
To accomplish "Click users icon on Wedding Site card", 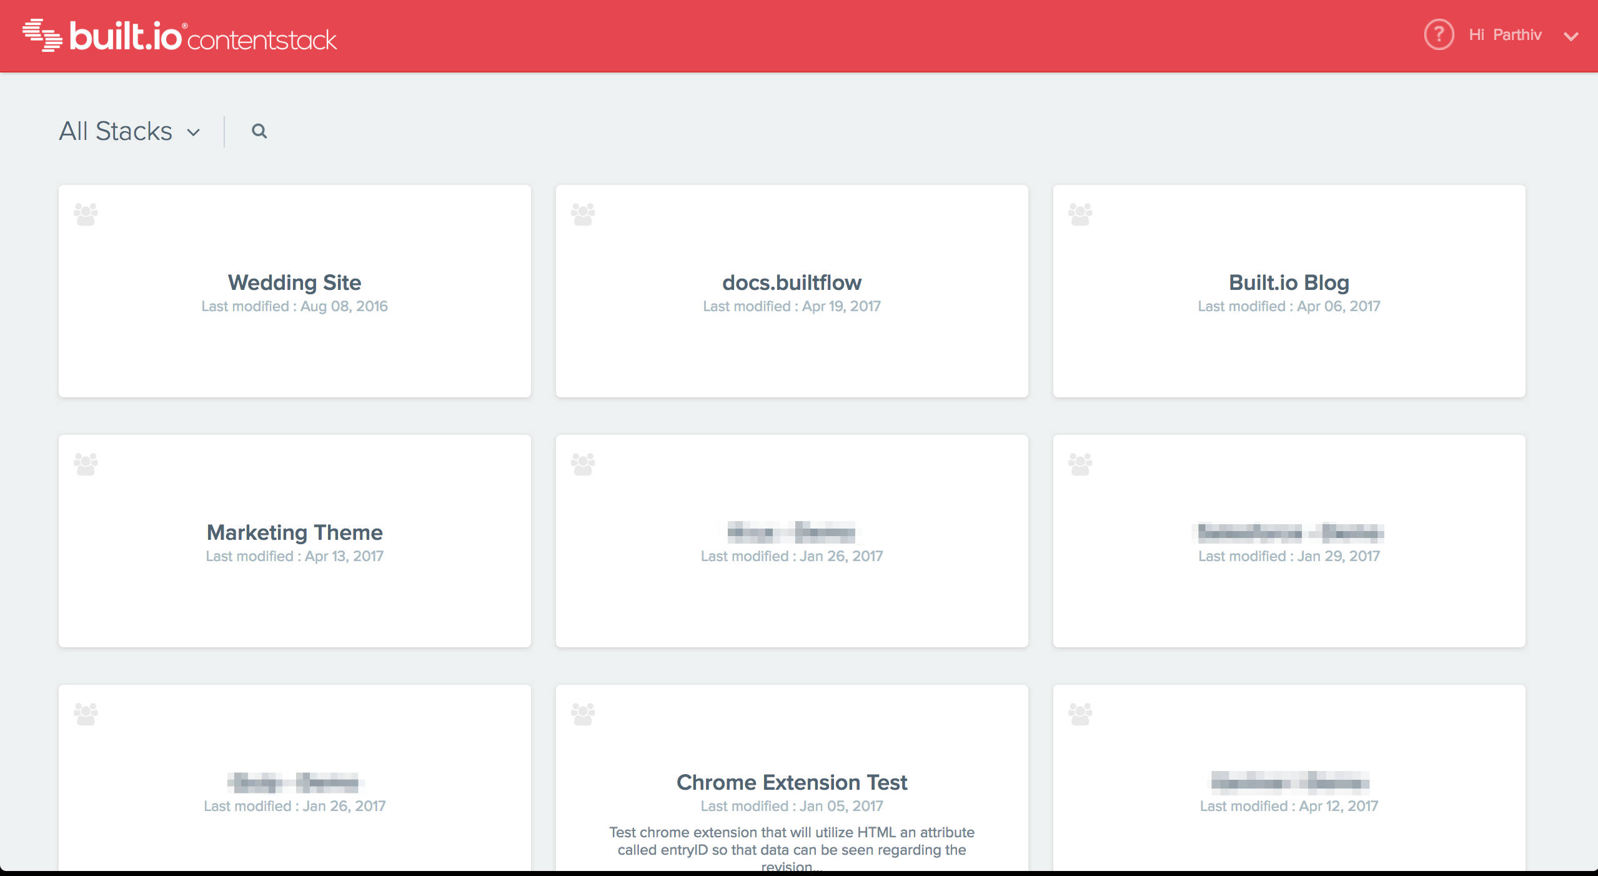I will [x=86, y=214].
